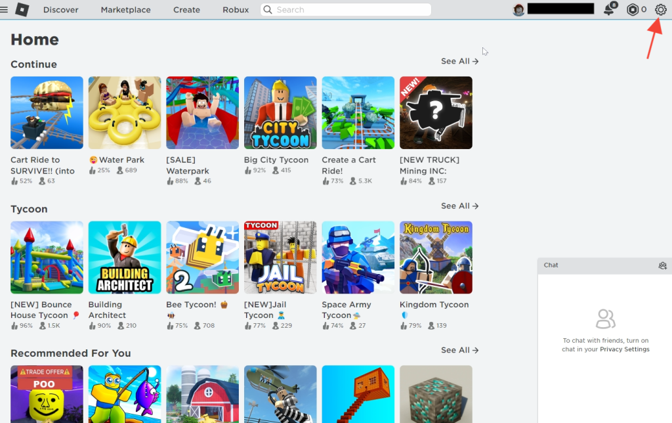The height and width of the screenshot is (423, 672).
Task: Go to the Discover tab
Action: click(x=61, y=9)
